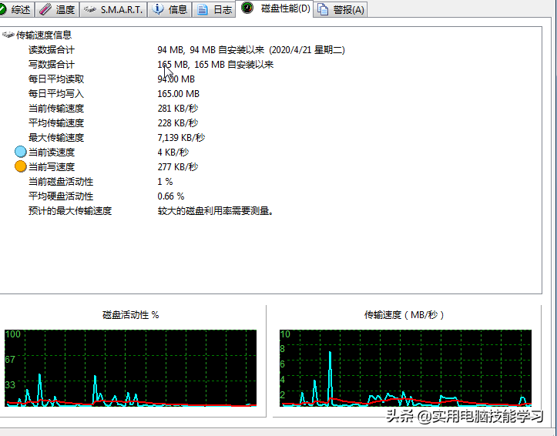Screen dimensions: 557x436
Task: Select the 每日平均读取 row label
Action: 56,79
